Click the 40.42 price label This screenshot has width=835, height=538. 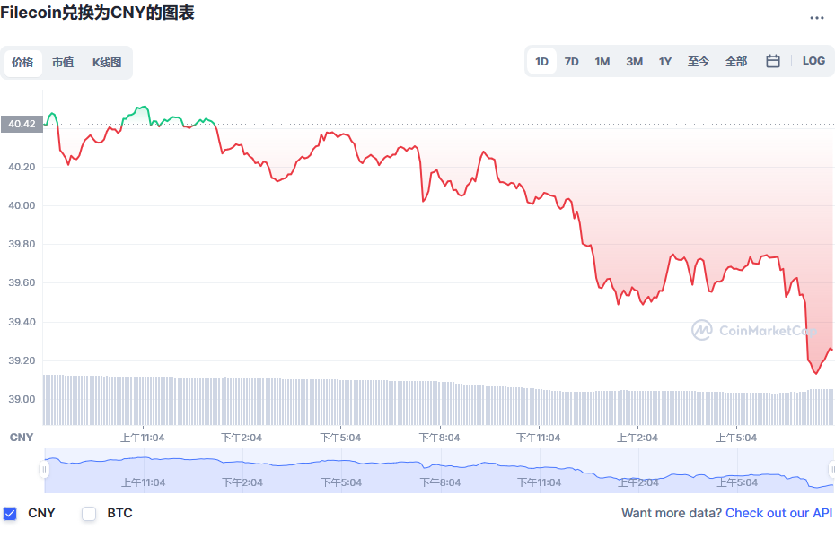click(22, 124)
